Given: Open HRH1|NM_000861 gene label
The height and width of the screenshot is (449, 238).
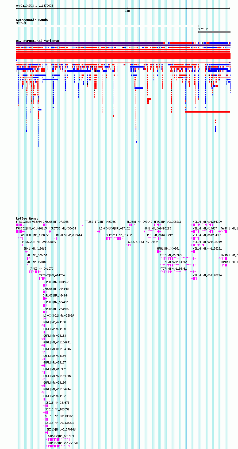Looking at the screenshot, I should [168, 248].
